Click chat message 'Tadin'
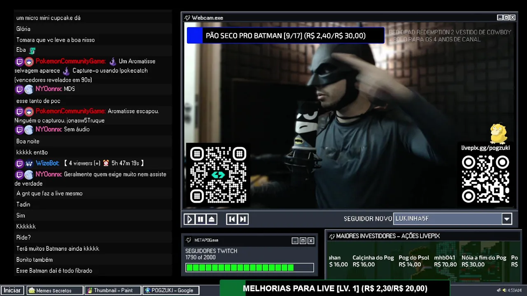This screenshot has width=527, height=296. (x=23, y=205)
